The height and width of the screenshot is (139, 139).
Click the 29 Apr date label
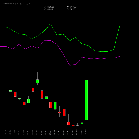[50, 132]
